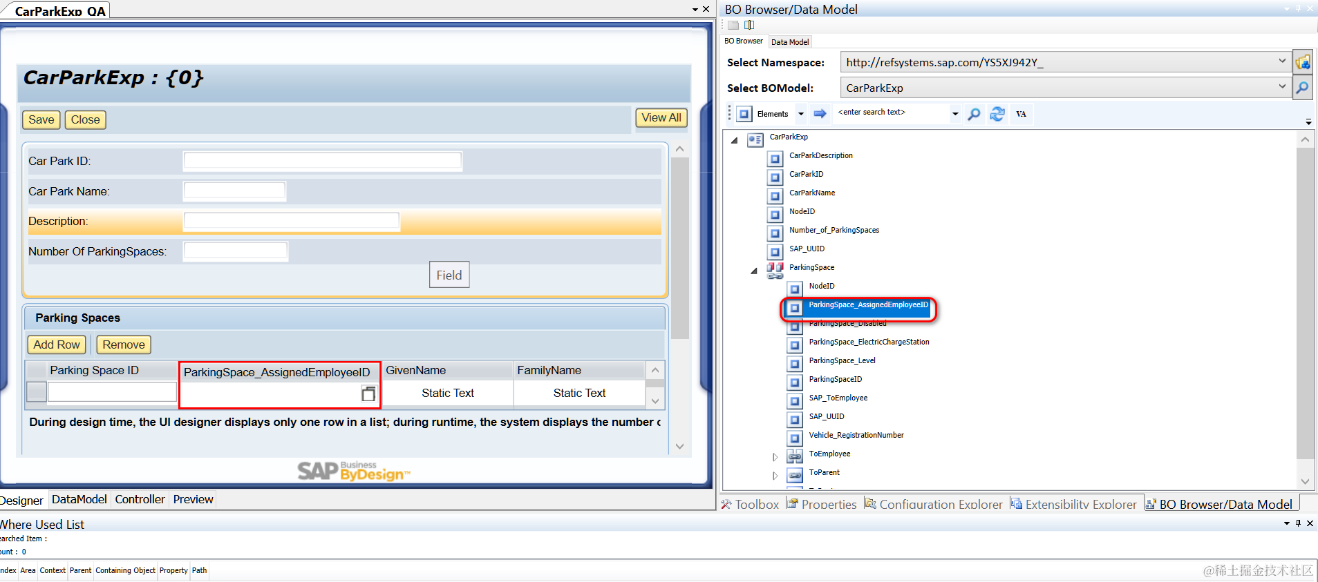This screenshot has height=582, width=1318.
Task: Open the Configuration Explorer tab
Action: point(934,504)
